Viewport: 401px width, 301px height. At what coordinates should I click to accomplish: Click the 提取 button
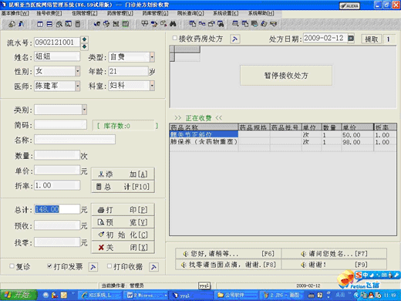(371, 39)
